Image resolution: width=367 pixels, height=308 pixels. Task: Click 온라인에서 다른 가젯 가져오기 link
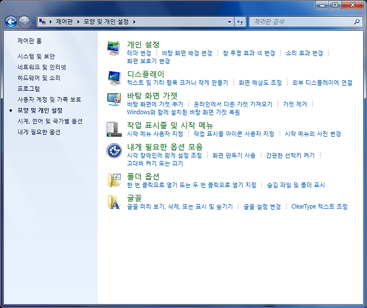coord(233,104)
